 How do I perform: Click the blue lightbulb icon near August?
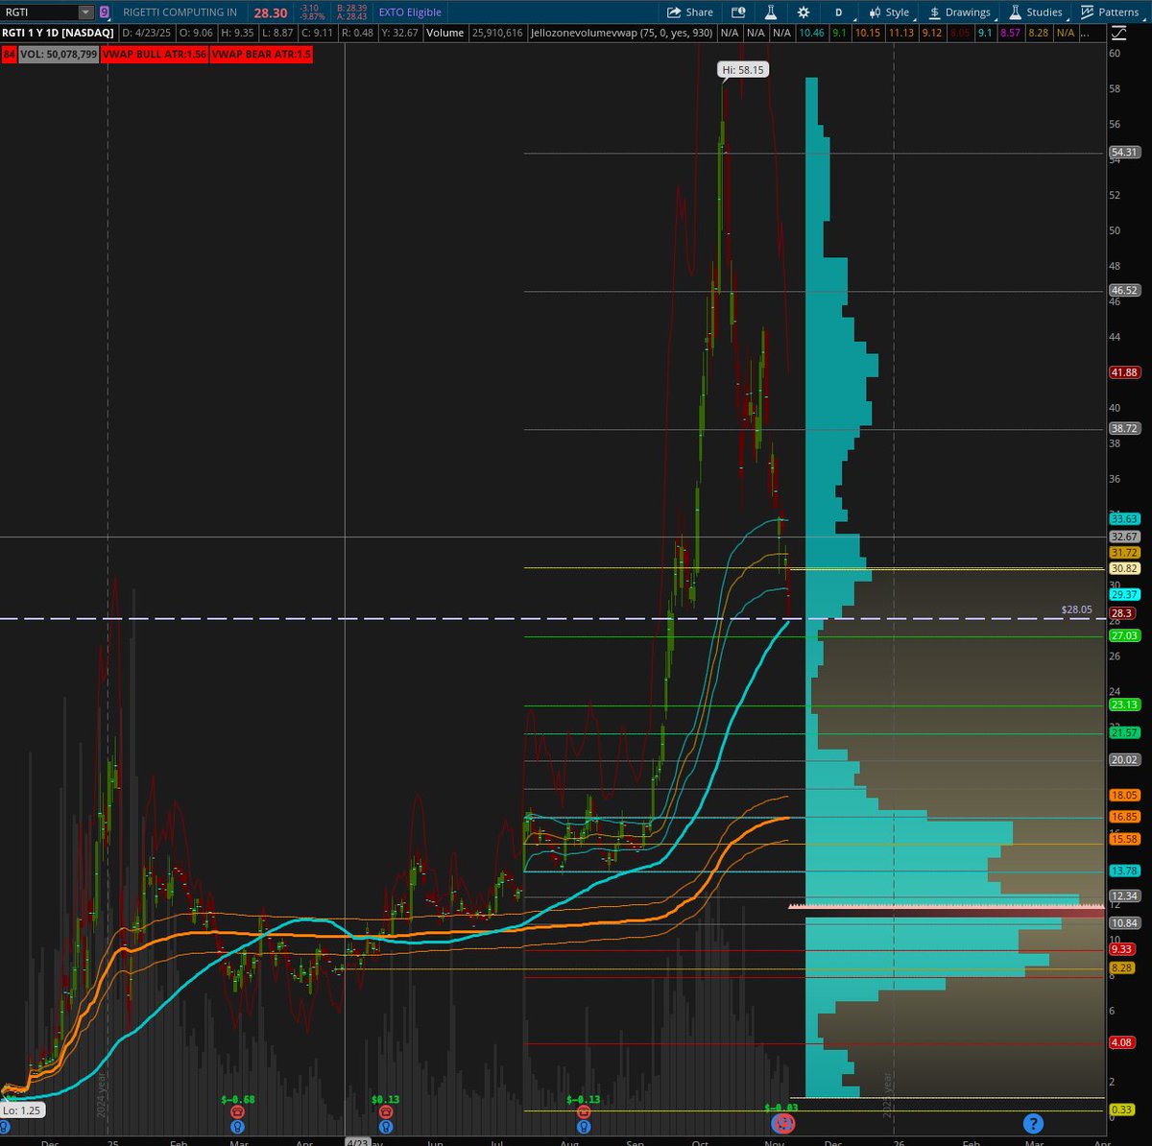583,1126
